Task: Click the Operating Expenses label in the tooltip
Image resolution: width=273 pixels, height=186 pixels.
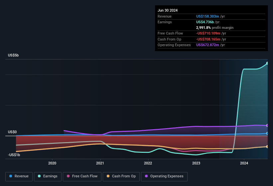Action: click(x=174, y=45)
